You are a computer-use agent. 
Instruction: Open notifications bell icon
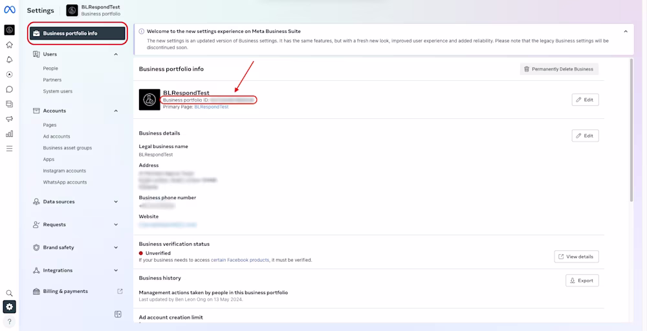click(9, 59)
